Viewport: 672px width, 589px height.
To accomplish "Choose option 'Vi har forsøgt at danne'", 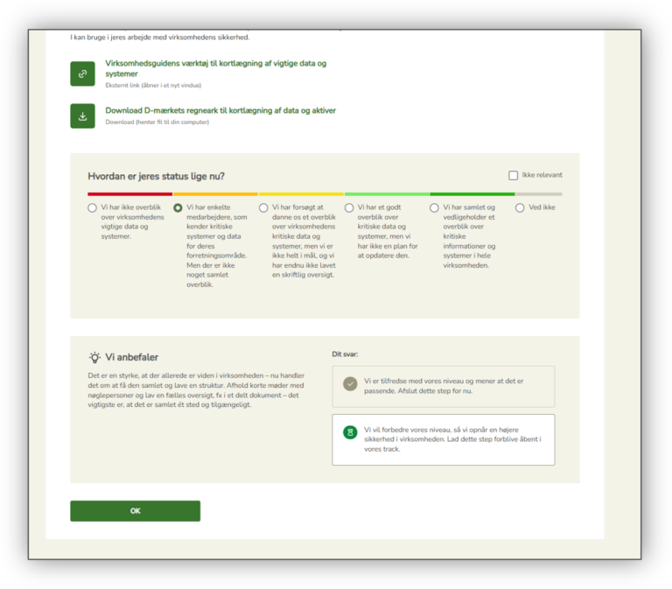I will [x=263, y=208].
